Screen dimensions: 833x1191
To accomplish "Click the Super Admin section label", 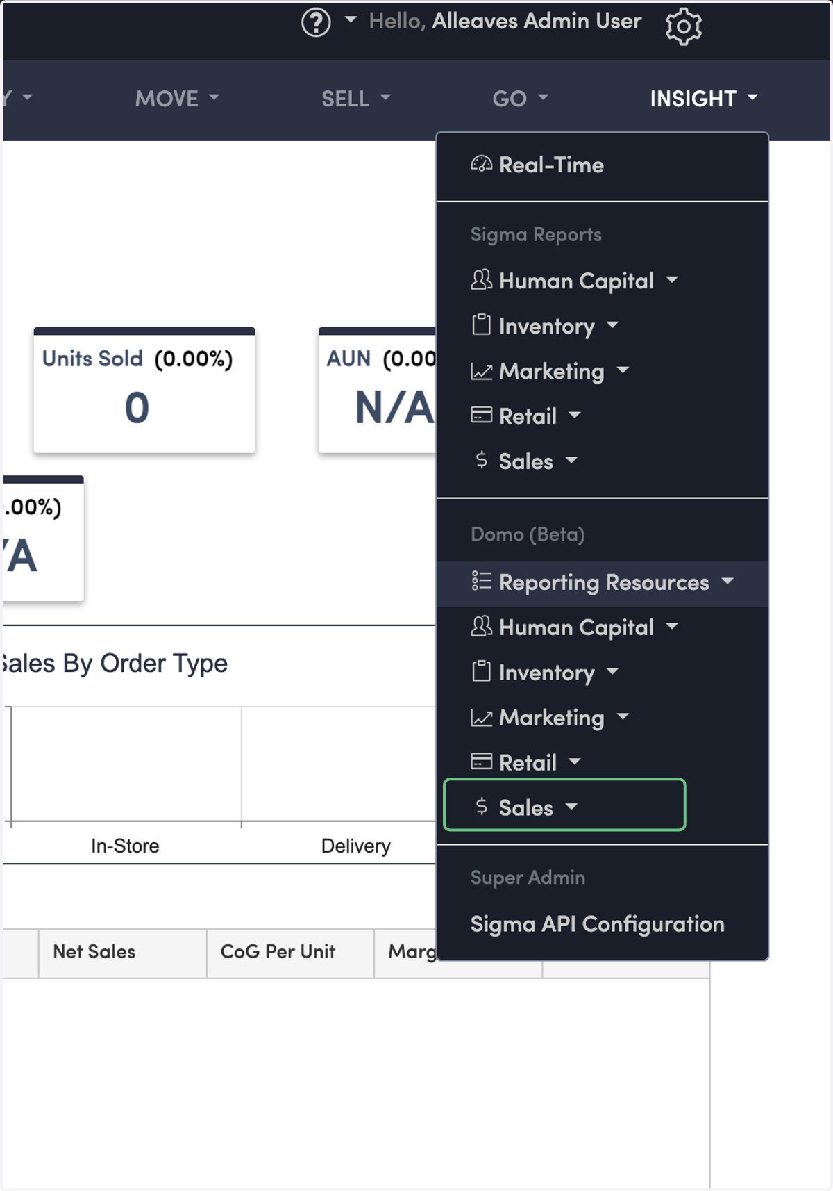I will click(528, 878).
